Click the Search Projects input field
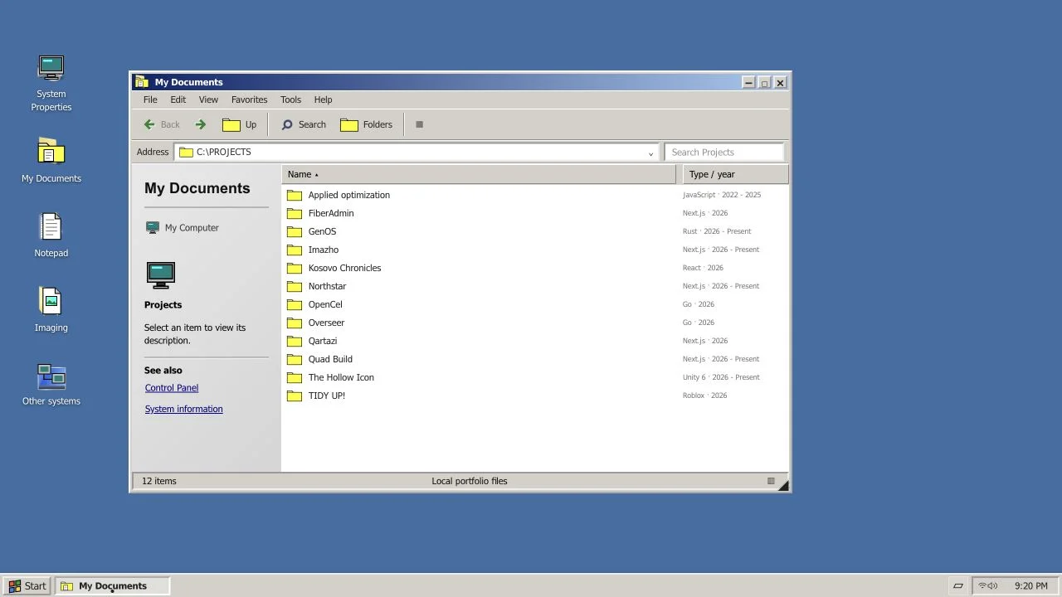1062x597 pixels. 724,152
